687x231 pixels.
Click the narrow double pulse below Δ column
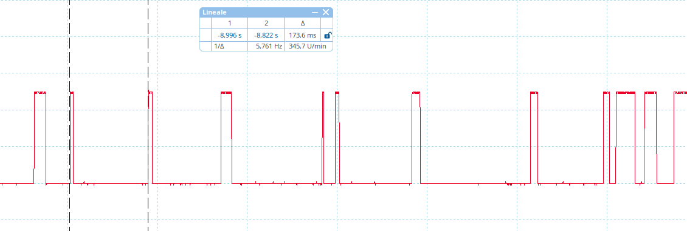pos(331,138)
